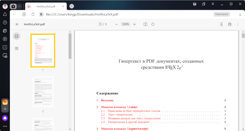The height and width of the screenshot is (131, 245).
Task: Add a sidebar app with the plus icon
Action: [5, 109]
